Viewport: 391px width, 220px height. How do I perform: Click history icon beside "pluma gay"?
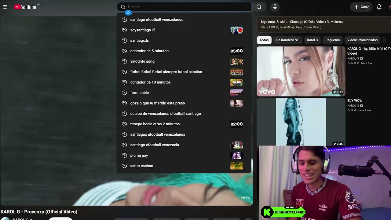[x=124, y=155]
